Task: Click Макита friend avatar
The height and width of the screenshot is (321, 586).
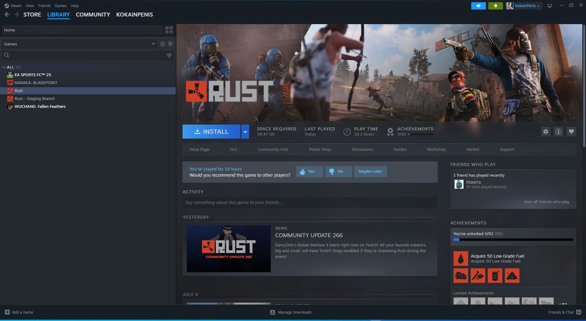Action: click(x=459, y=184)
